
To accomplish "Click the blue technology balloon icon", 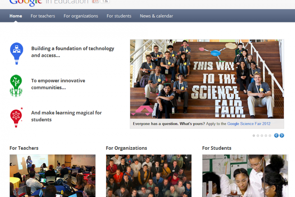I will click(17, 53).
